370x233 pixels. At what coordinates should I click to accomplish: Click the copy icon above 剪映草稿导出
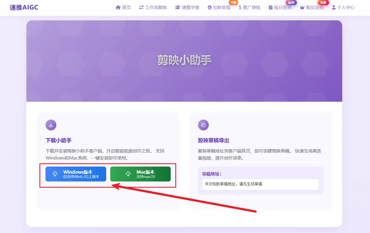(203, 125)
